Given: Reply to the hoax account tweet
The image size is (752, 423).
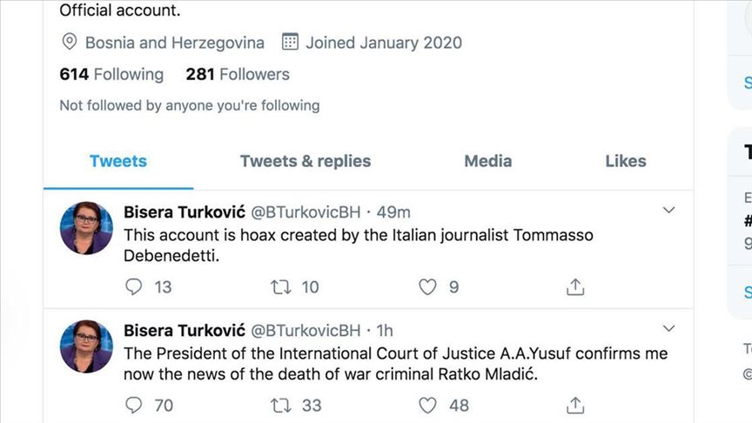Looking at the screenshot, I should [x=133, y=287].
